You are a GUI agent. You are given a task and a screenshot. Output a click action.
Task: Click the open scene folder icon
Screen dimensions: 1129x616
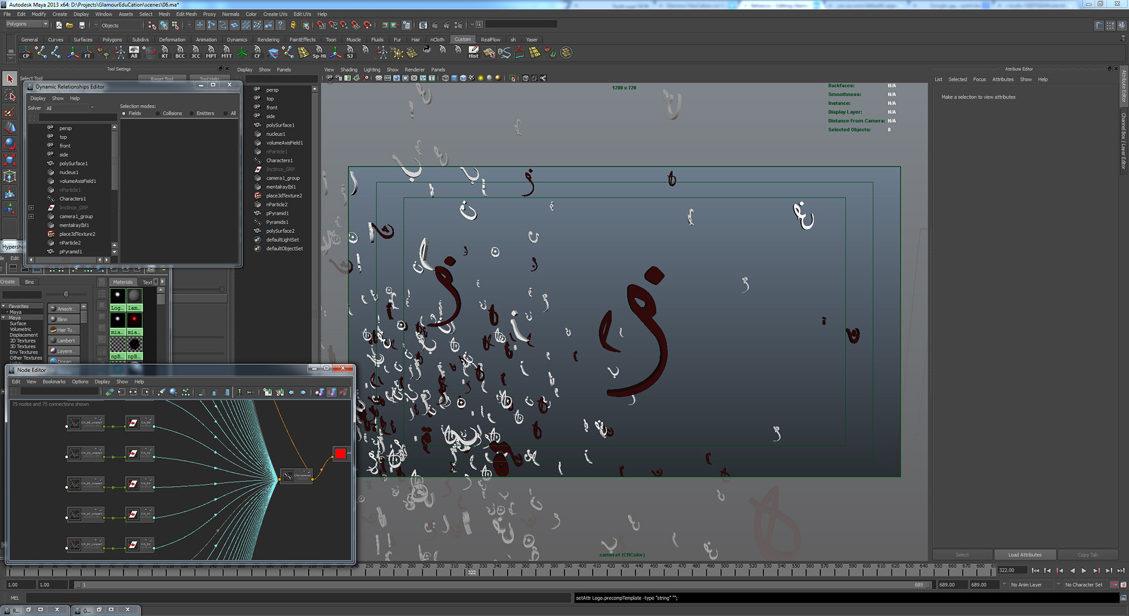(x=69, y=25)
